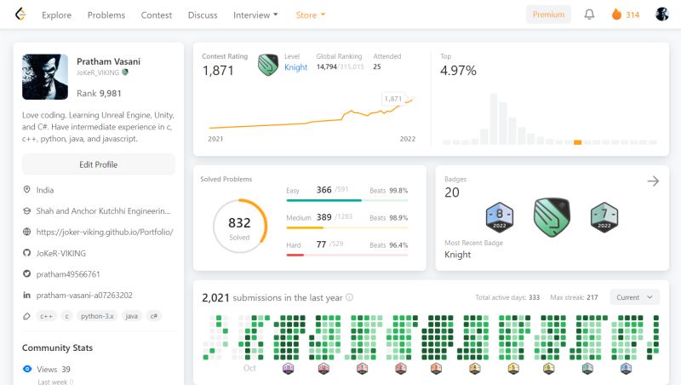
Task: Open the notifications bell
Action: click(589, 14)
